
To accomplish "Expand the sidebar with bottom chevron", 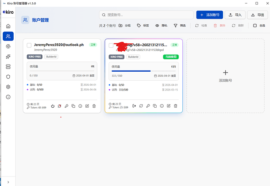I will click(8, 182).
